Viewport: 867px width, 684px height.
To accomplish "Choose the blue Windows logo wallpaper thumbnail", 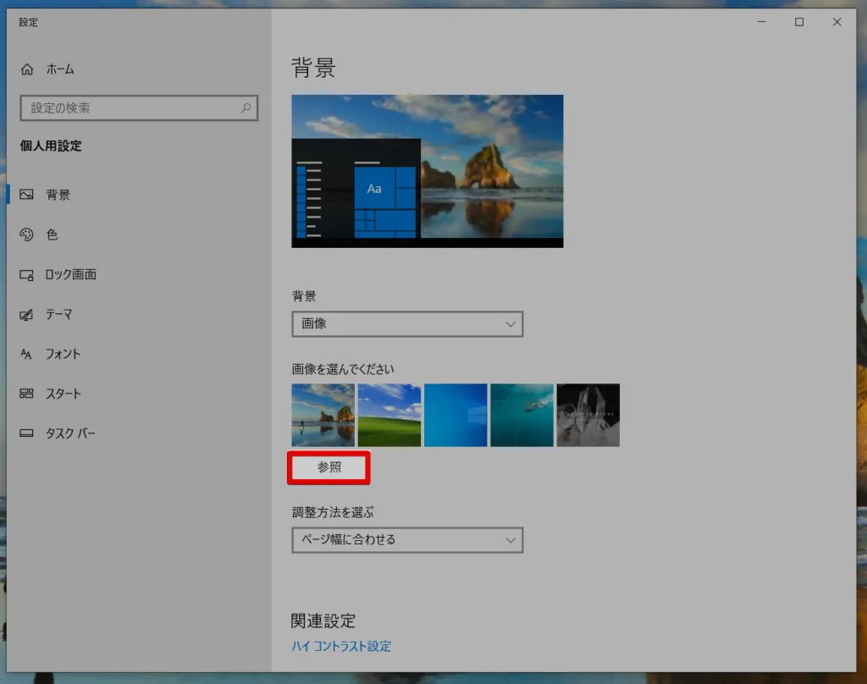I will (456, 416).
